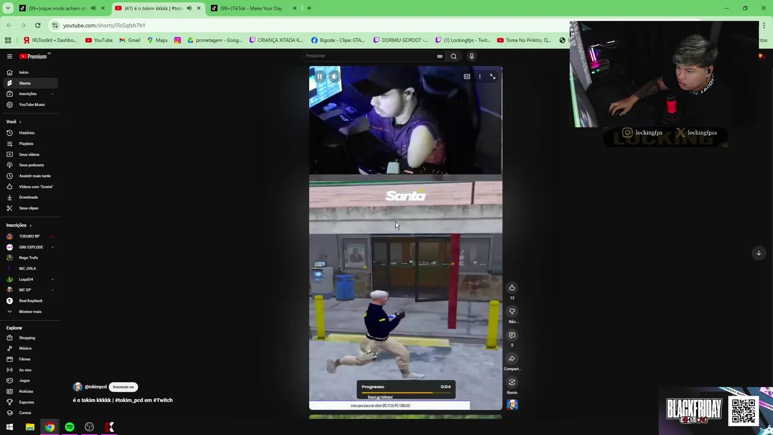Open Real Kayblack channel subscription
This screenshot has height=435, width=773.
pyautogui.click(x=29, y=301)
